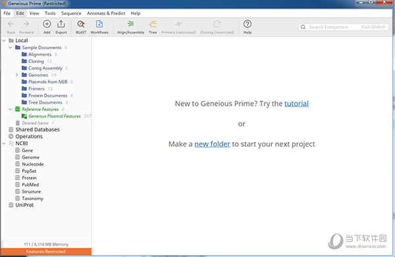Image resolution: width=395 pixels, height=257 pixels.
Task: Click the new folder link
Action: point(212,144)
